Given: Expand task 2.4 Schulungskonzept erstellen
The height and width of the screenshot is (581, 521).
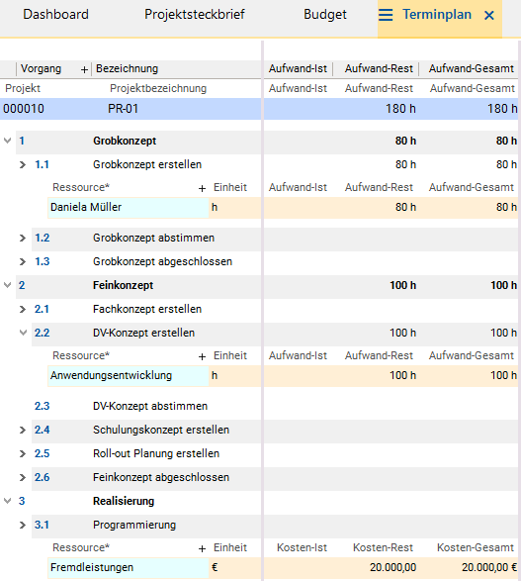Looking at the screenshot, I should 23,430.
